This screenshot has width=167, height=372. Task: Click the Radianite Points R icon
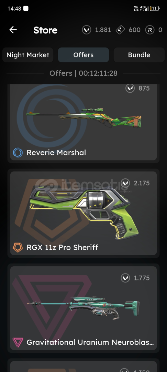tap(150, 30)
